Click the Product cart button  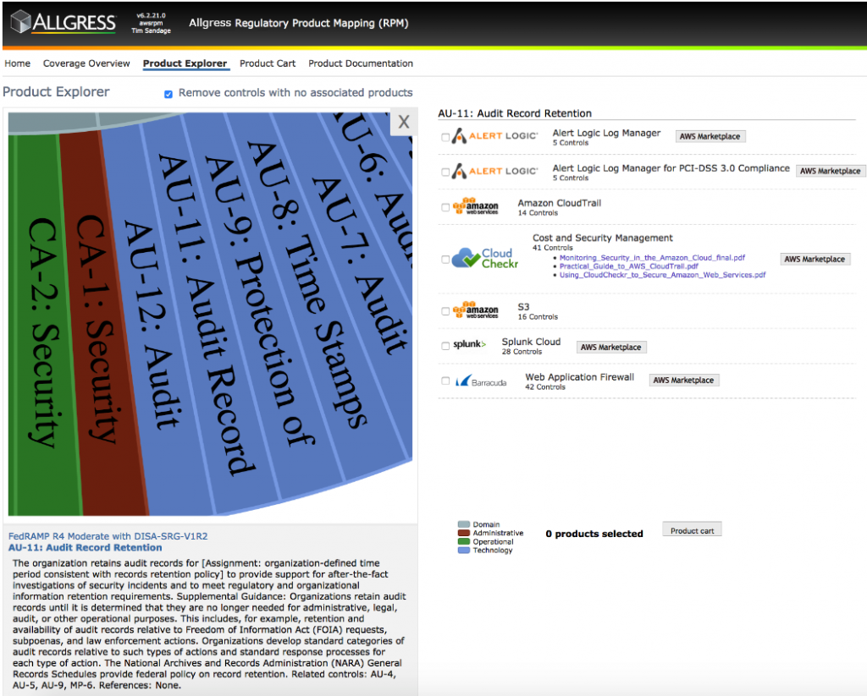[692, 530]
